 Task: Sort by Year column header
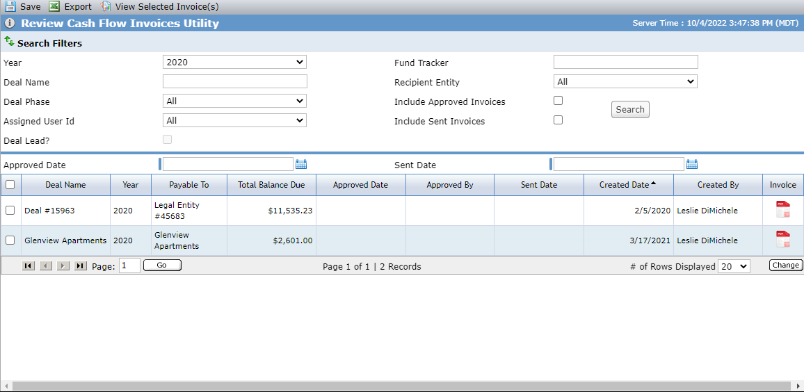pyautogui.click(x=131, y=185)
